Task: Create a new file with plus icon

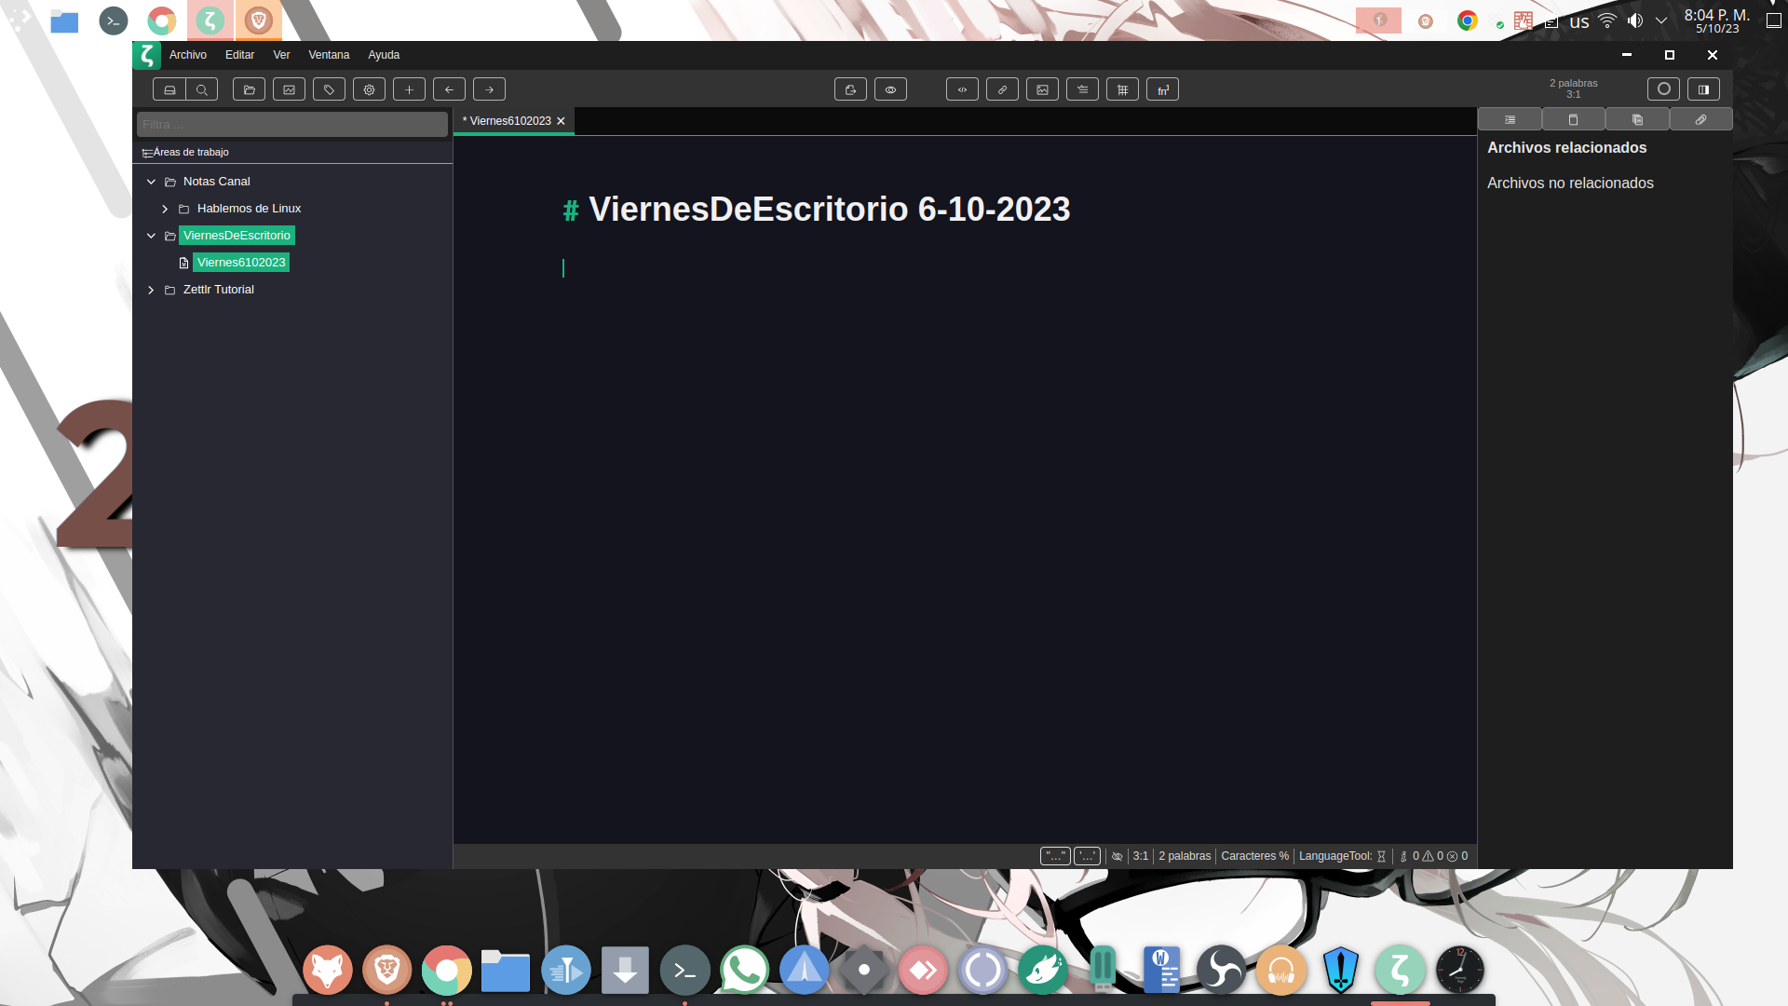Action: point(409,89)
